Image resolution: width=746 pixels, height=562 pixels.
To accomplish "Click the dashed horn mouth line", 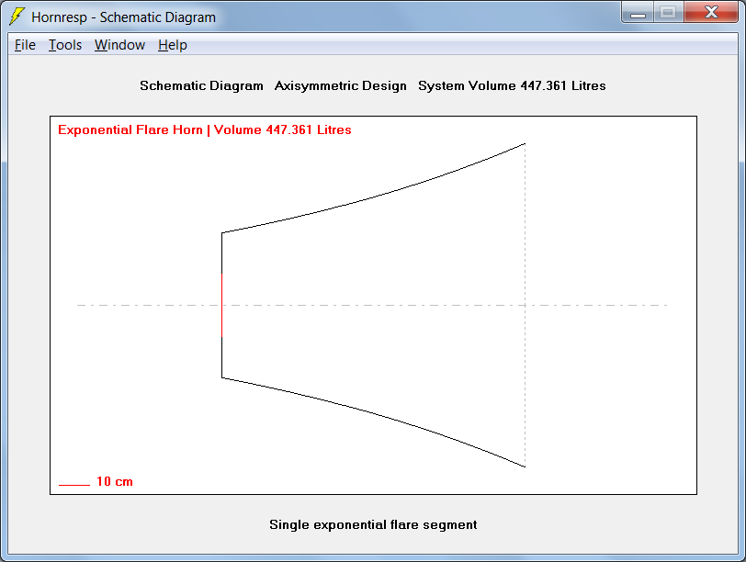I will coord(526,305).
